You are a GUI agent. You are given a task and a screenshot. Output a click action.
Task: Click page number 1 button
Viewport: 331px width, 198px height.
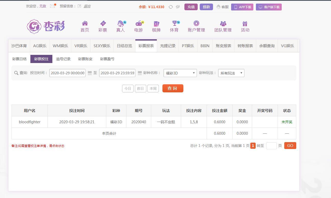[x=253, y=146]
